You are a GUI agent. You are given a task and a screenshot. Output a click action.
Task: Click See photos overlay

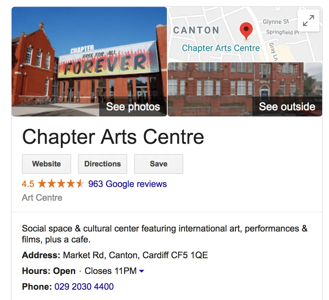133,107
